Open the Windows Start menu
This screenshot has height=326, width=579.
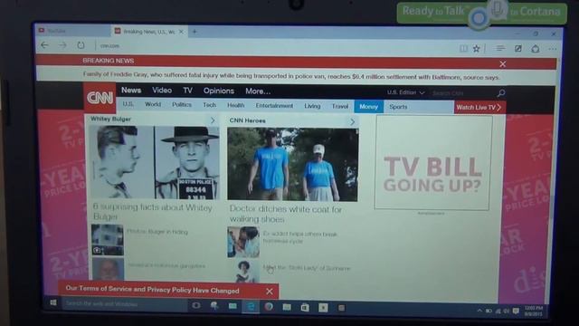pos(52,302)
